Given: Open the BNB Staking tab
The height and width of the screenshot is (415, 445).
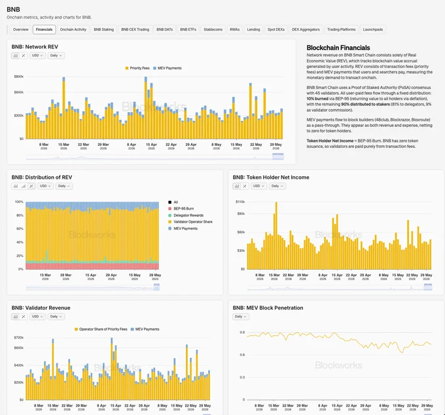Looking at the screenshot, I should (x=103, y=29).
